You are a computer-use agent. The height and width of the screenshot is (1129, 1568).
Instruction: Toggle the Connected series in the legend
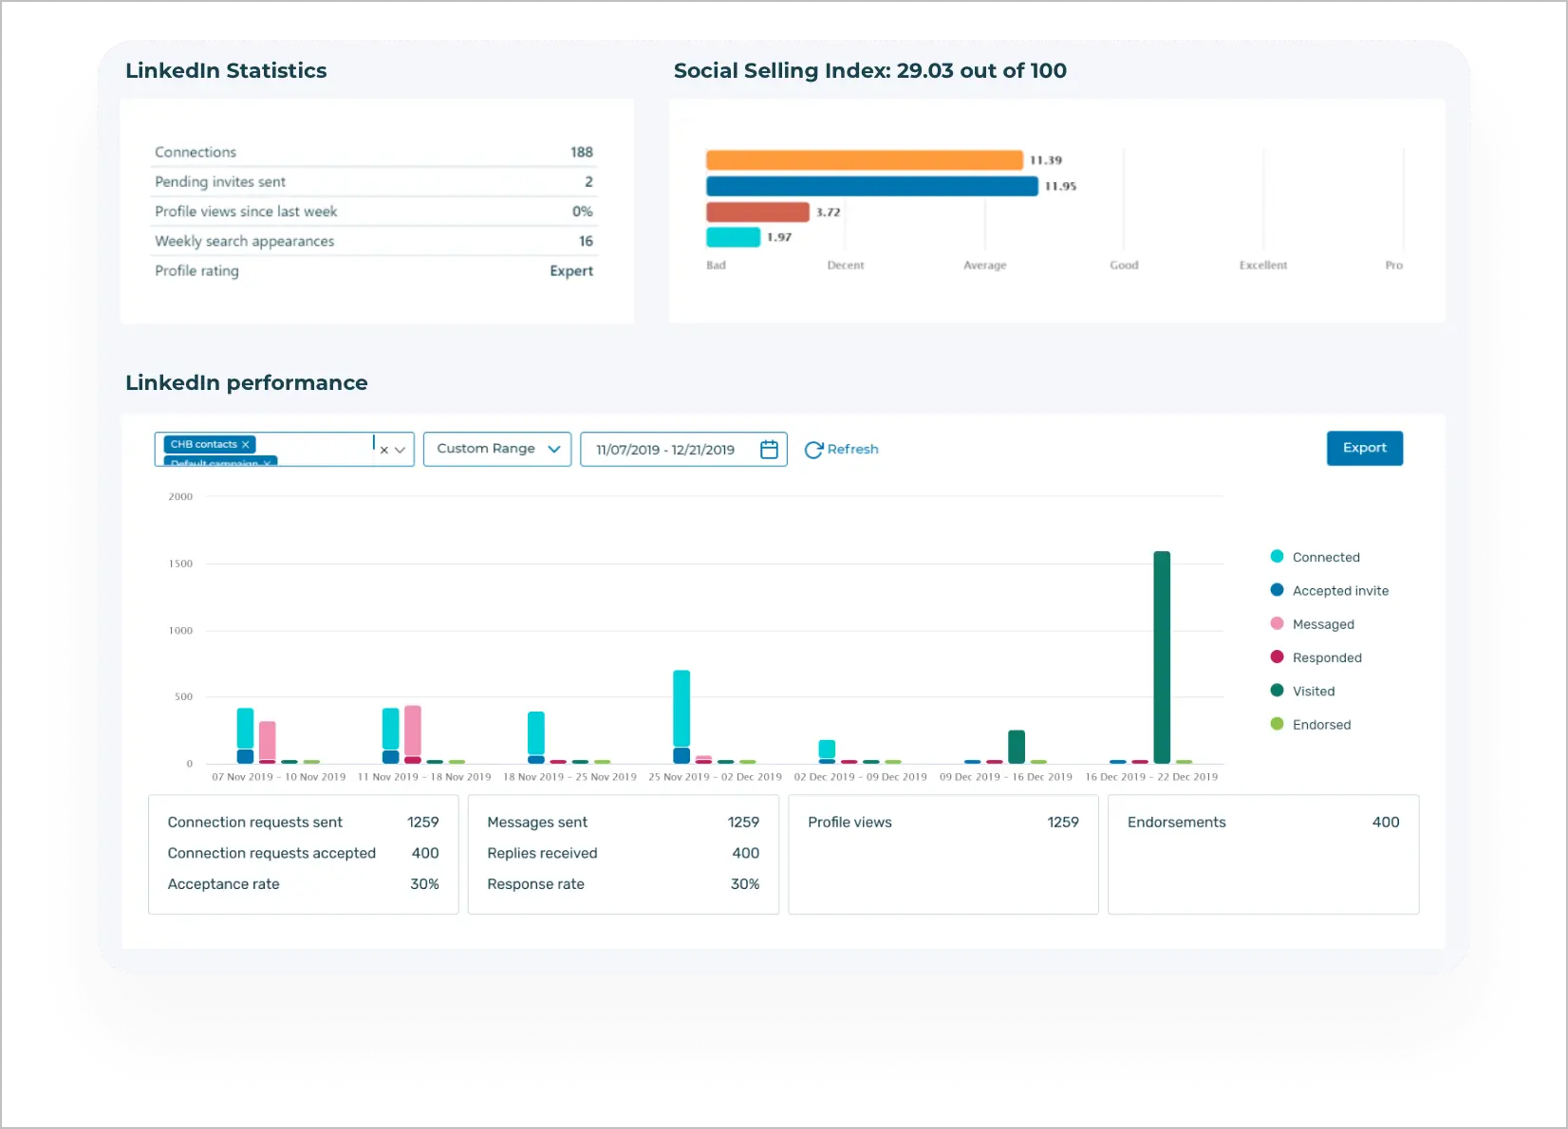coord(1315,557)
